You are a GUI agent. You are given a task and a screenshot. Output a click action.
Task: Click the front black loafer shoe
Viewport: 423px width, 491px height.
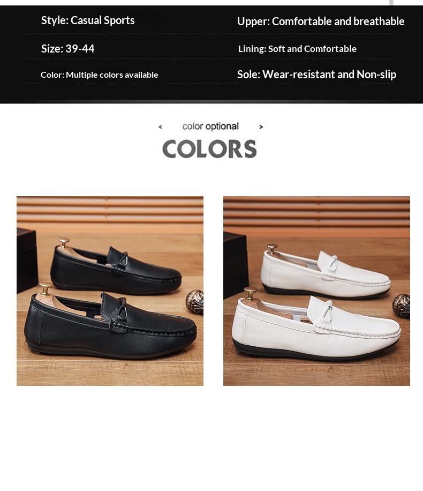coord(110,326)
